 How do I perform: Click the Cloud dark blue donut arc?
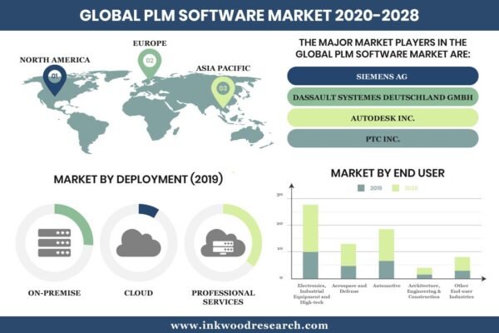coord(149,211)
